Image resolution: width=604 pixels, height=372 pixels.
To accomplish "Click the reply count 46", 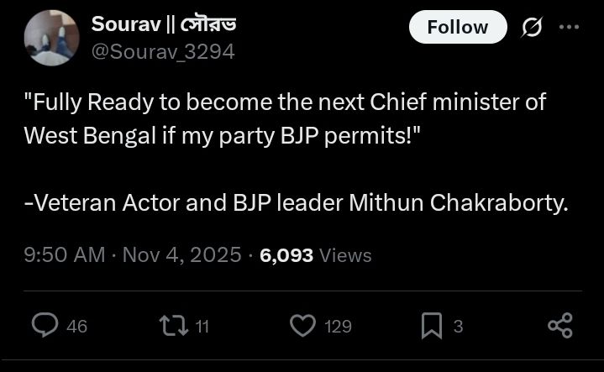I will [76, 326].
